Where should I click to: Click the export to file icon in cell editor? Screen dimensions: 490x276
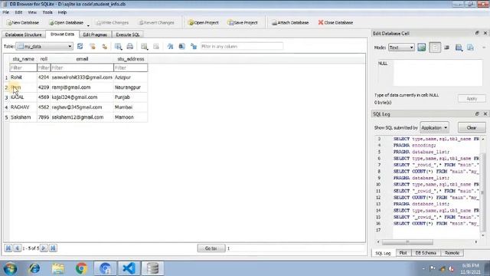coord(470,48)
